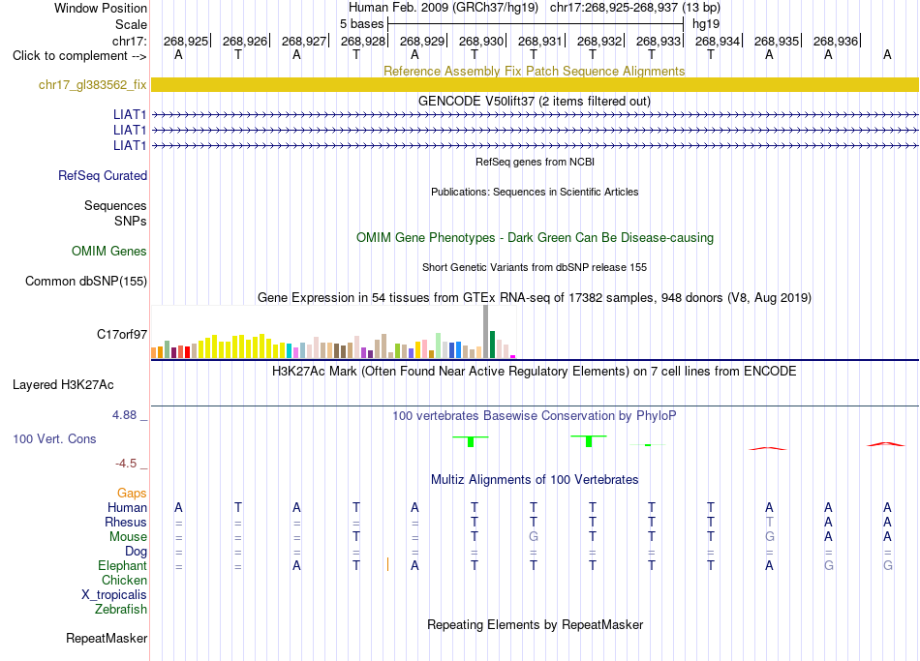Screen dimensions: 920x661
Task: Click the red PhyloP peak under 268,935
Action: (768, 449)
